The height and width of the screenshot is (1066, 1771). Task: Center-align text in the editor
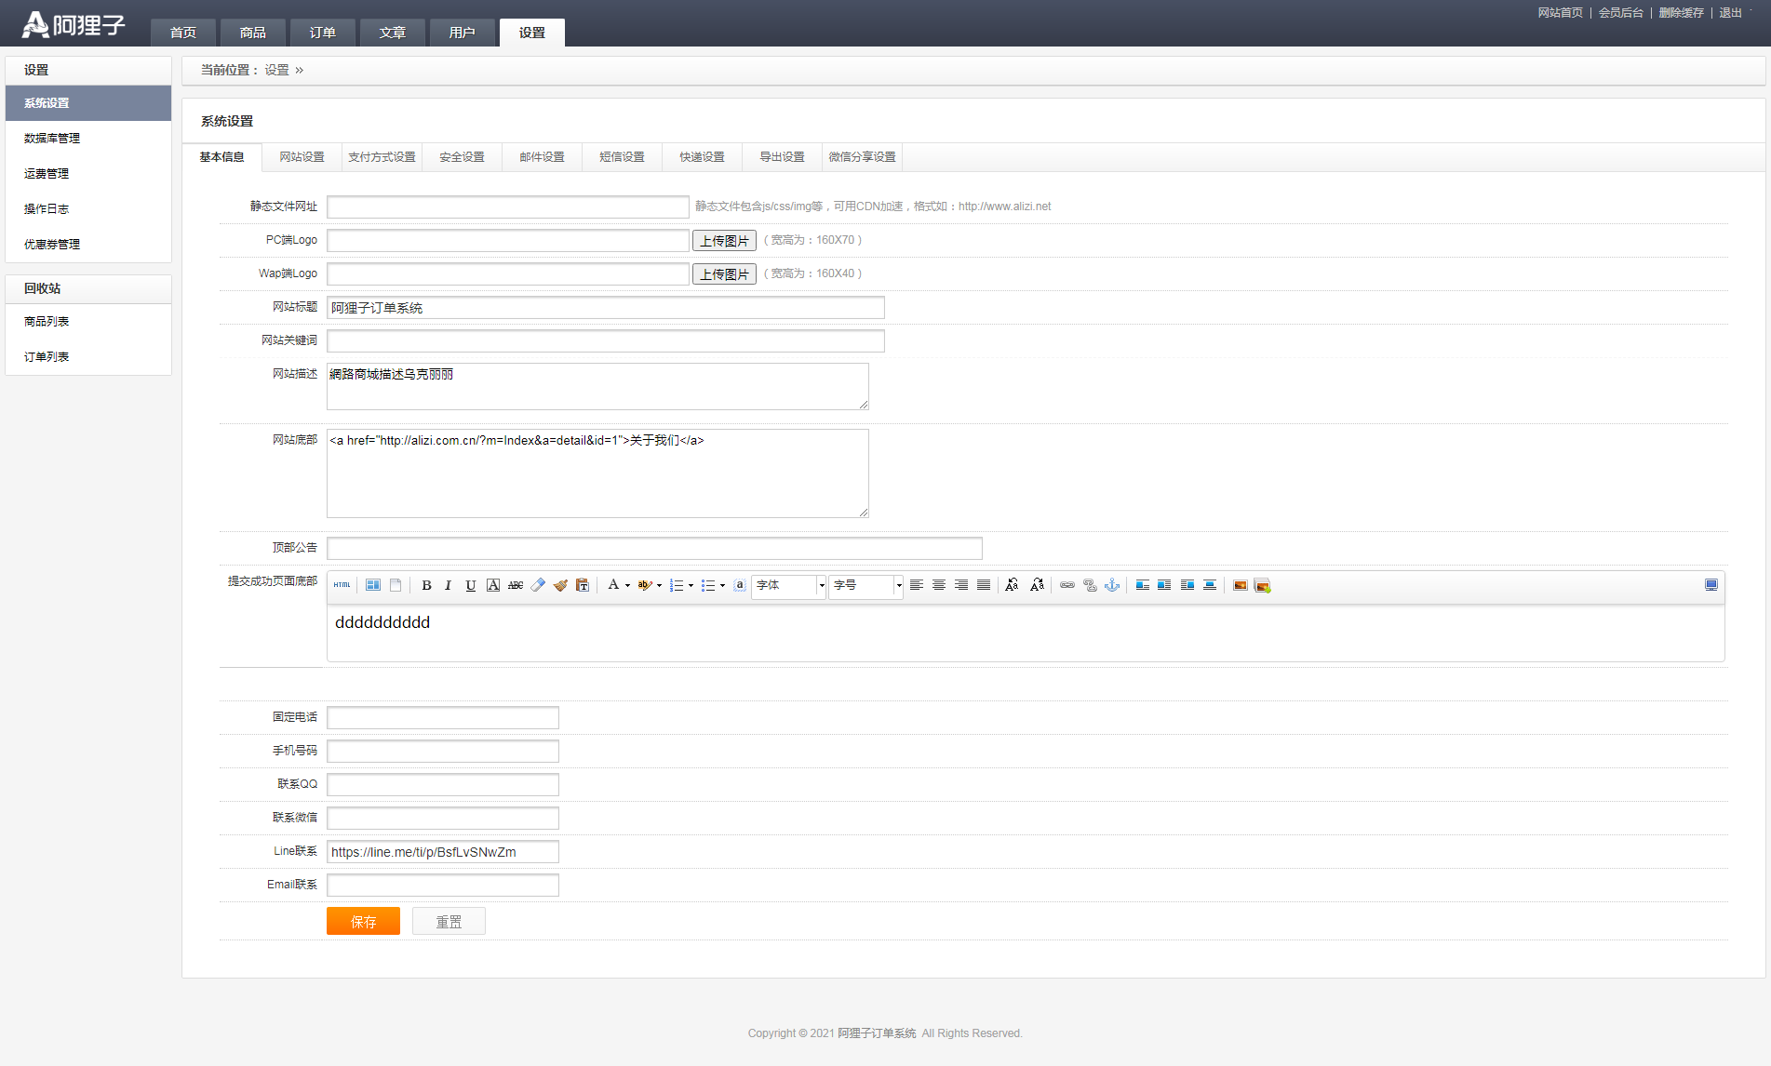point(939,585)
